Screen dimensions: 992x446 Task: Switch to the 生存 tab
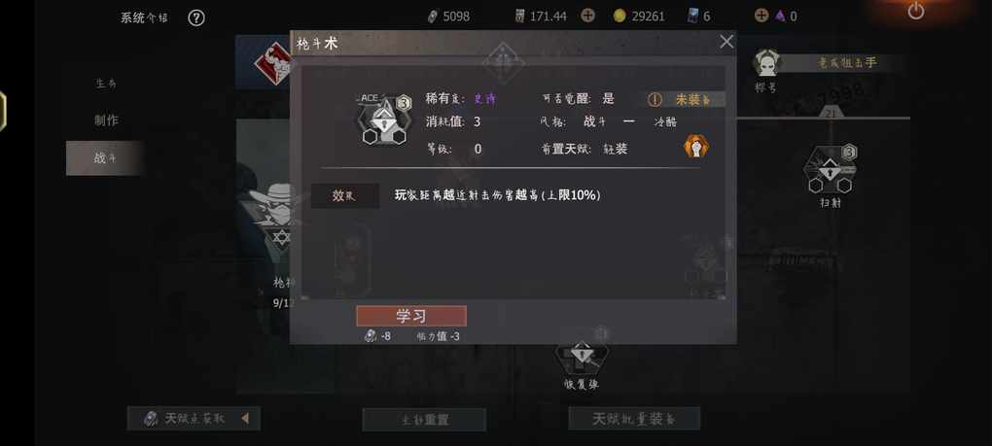[x=106, y=84]
